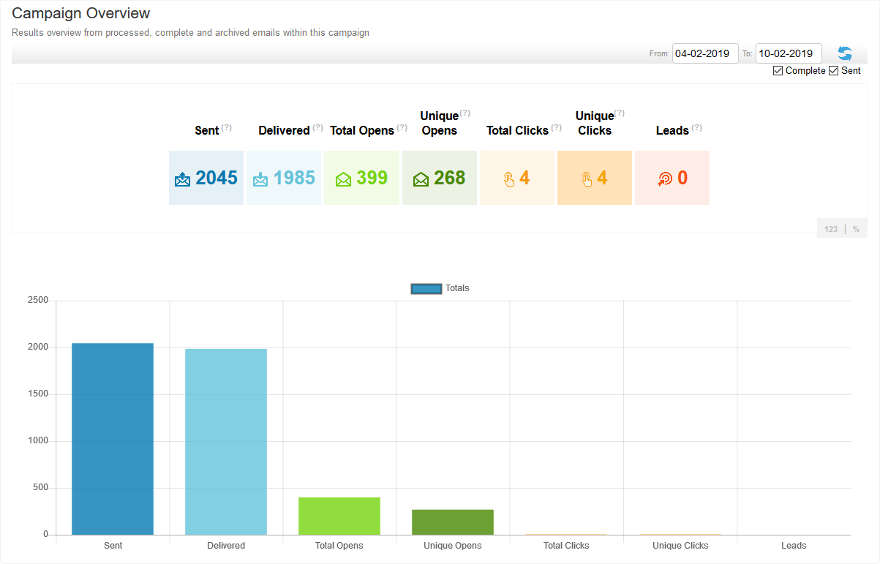Screen dimensions: 880x564
Task: Click the Leads target icon
Action: (664, 179)
